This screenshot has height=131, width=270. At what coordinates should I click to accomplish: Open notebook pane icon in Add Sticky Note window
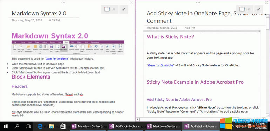pos(242,9)
